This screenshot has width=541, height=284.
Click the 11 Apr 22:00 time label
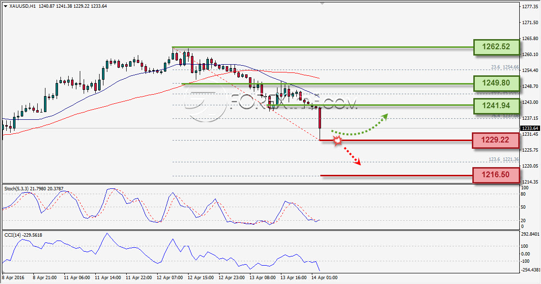coord(139,277)
